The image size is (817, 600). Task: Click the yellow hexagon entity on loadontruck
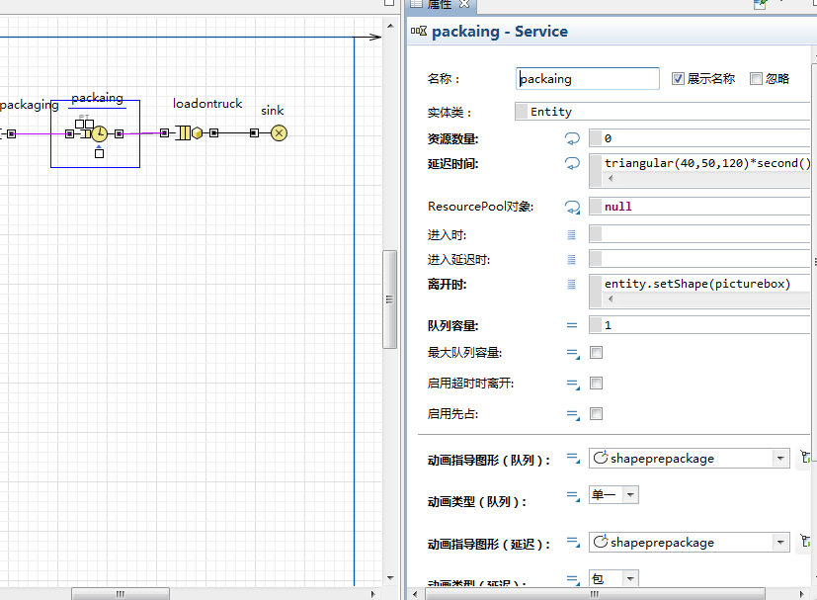pos(197,132)
